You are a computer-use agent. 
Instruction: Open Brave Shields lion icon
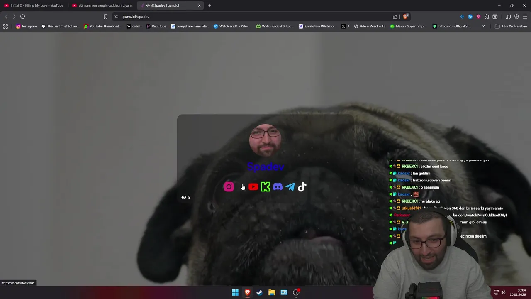pos(406,17)
